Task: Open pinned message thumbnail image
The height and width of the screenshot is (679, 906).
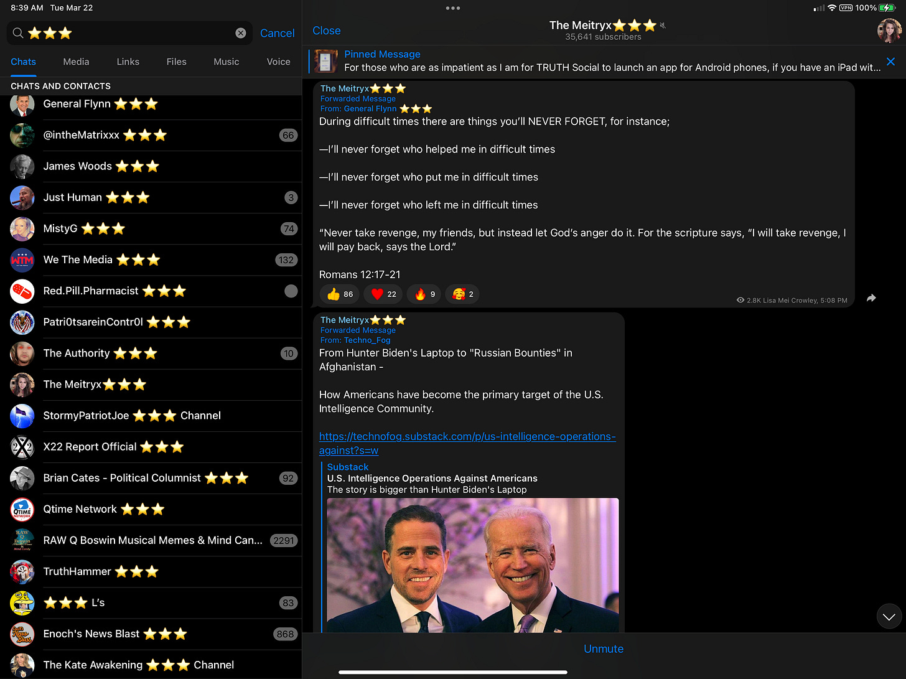Action: (325, 61)
